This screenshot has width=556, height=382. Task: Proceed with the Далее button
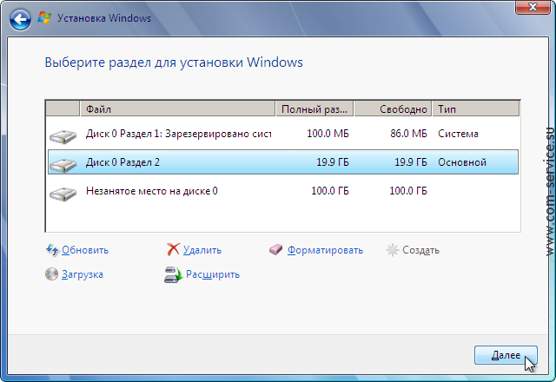point(506,355)
